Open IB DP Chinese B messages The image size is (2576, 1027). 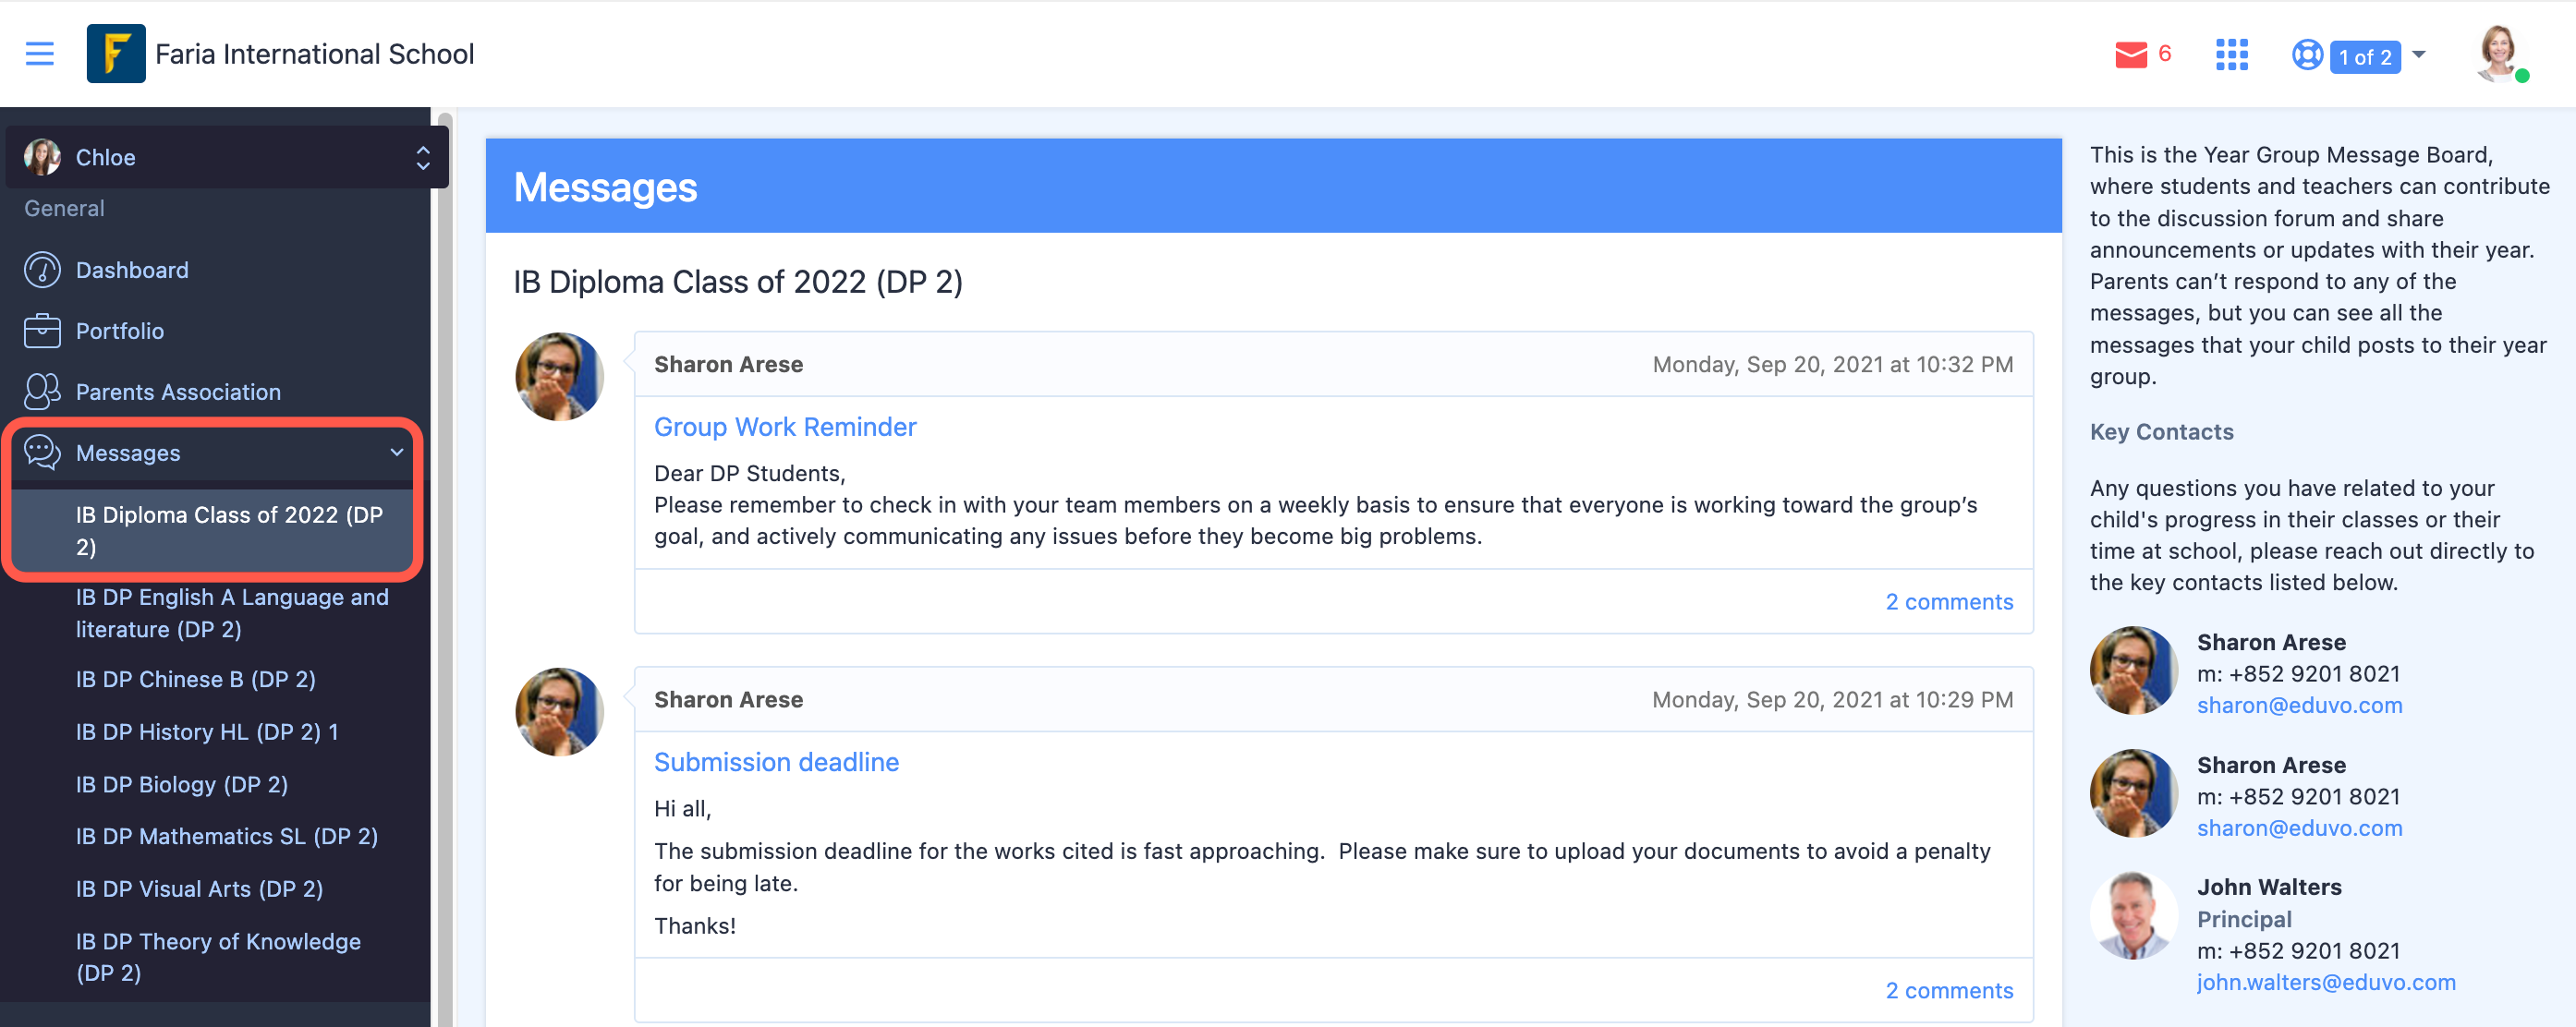click(196, 680)
